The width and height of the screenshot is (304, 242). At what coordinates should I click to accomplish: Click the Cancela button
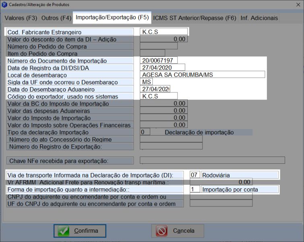point(178,231)
